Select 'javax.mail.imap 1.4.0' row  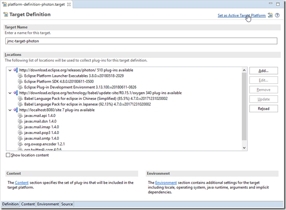[42, 127]
